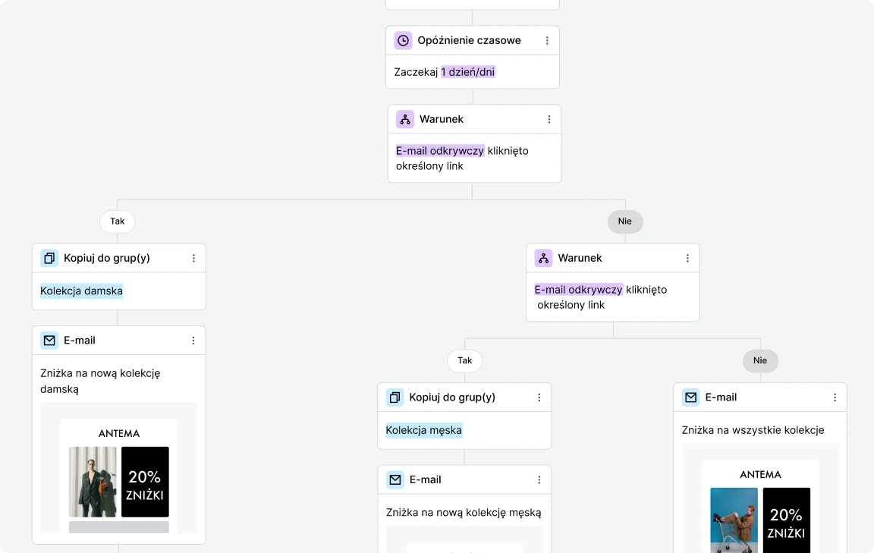Click the envelope icon on męską e-mail step

coord(395,479)
